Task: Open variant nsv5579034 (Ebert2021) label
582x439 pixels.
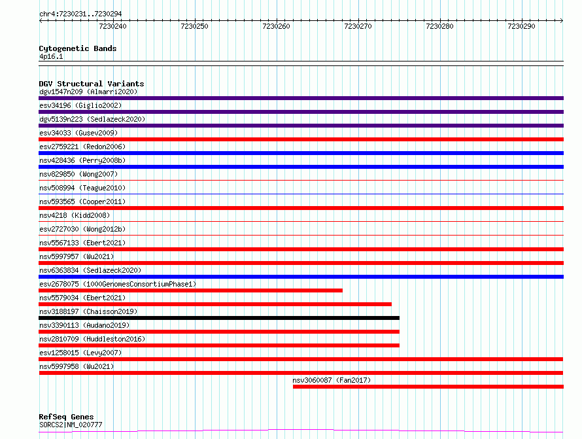Action: click(82, 298)
